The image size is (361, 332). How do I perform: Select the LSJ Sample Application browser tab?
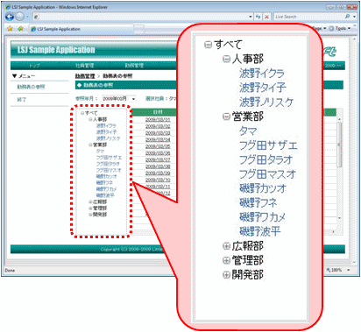point(81,29)
